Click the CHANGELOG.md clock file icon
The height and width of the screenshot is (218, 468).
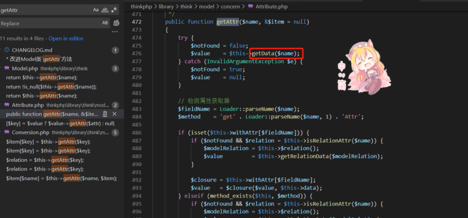(x=6, y=50)
